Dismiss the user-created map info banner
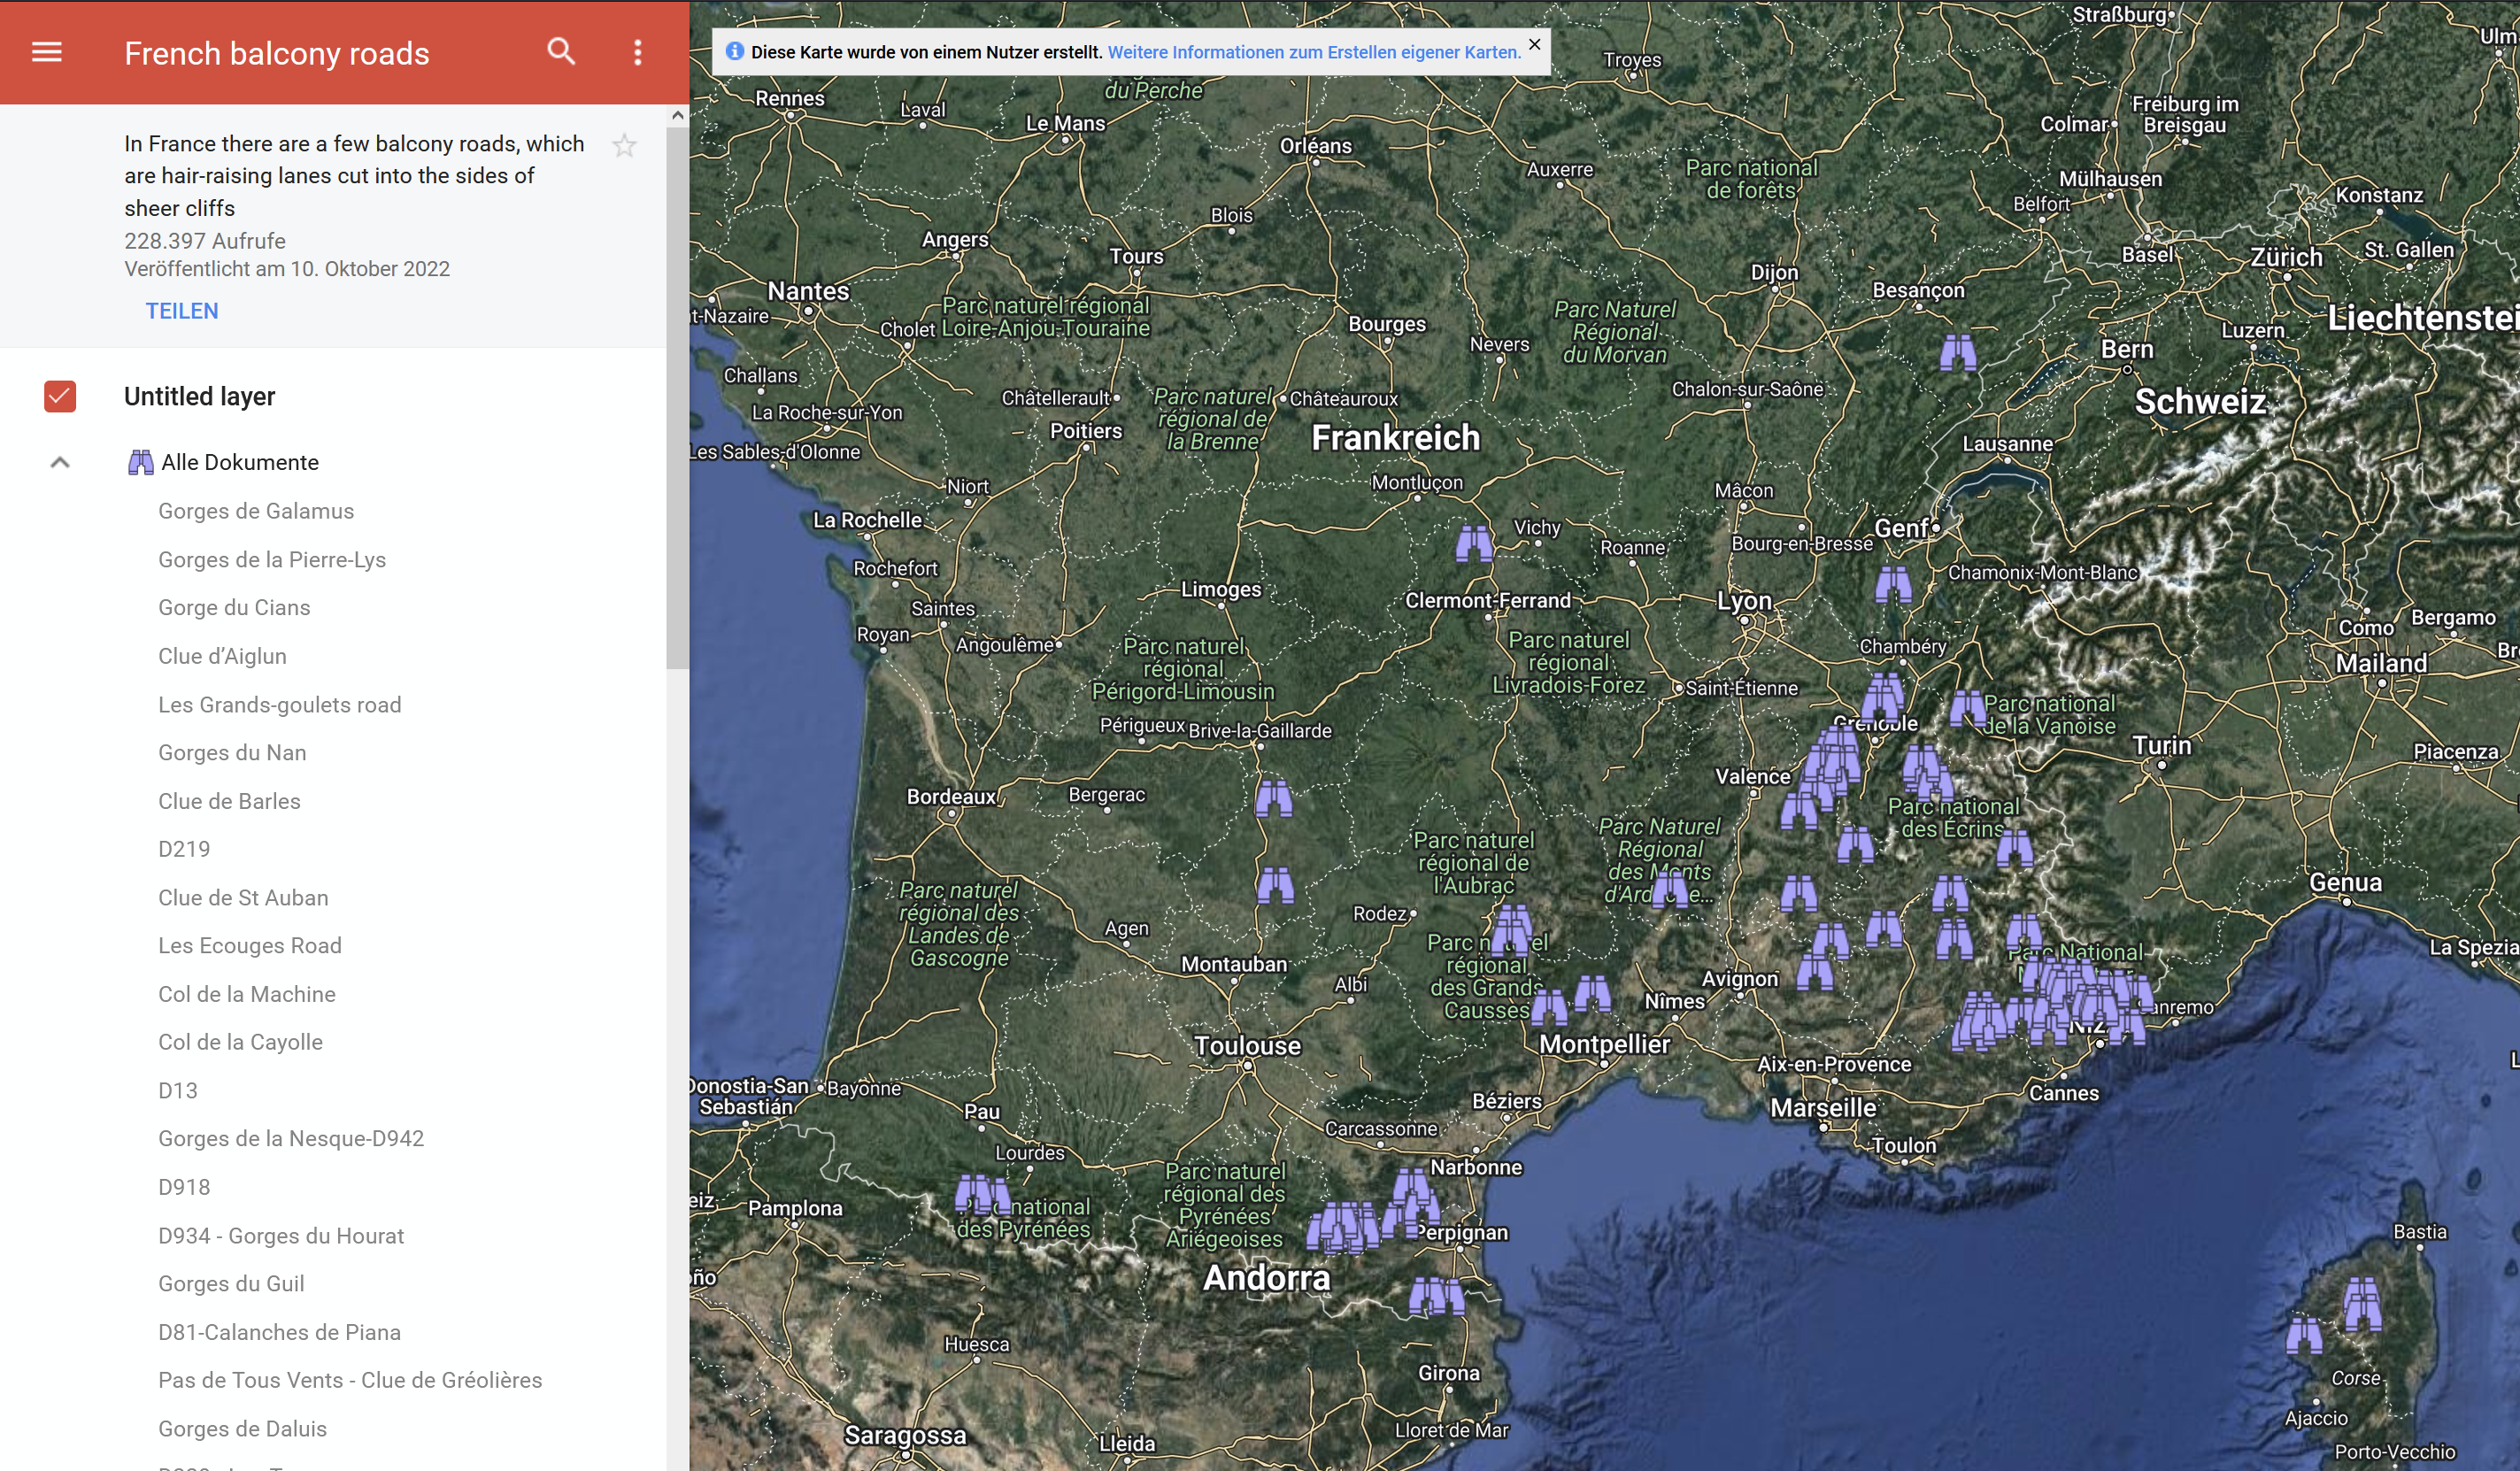Viewport: 2520px width, 1471px height. pyautogui.click(x=1534, y=45)
